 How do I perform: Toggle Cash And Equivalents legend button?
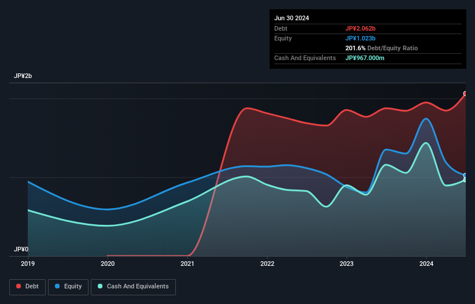(x=133, y=287)
